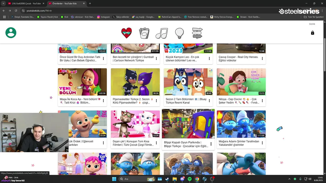
Task: Play the Smurfs 1:17:00 thumbnail
Action: click(241, 124)
